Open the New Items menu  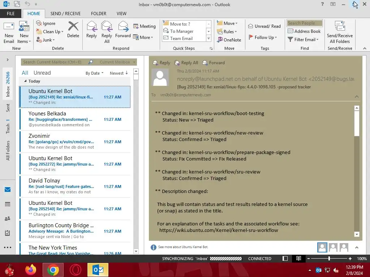pyautogui.click(x=24, y=33)
